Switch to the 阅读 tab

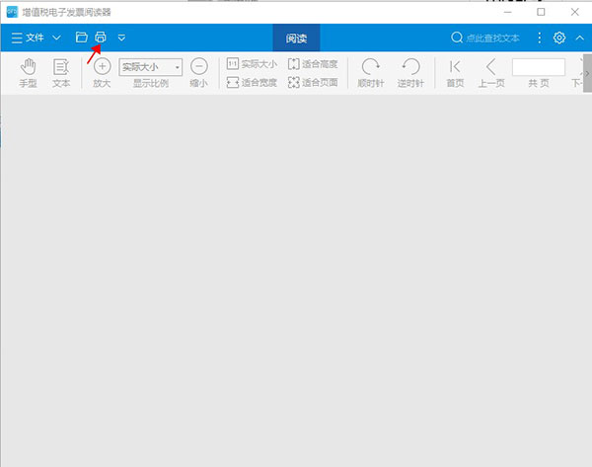click(296, 38)
